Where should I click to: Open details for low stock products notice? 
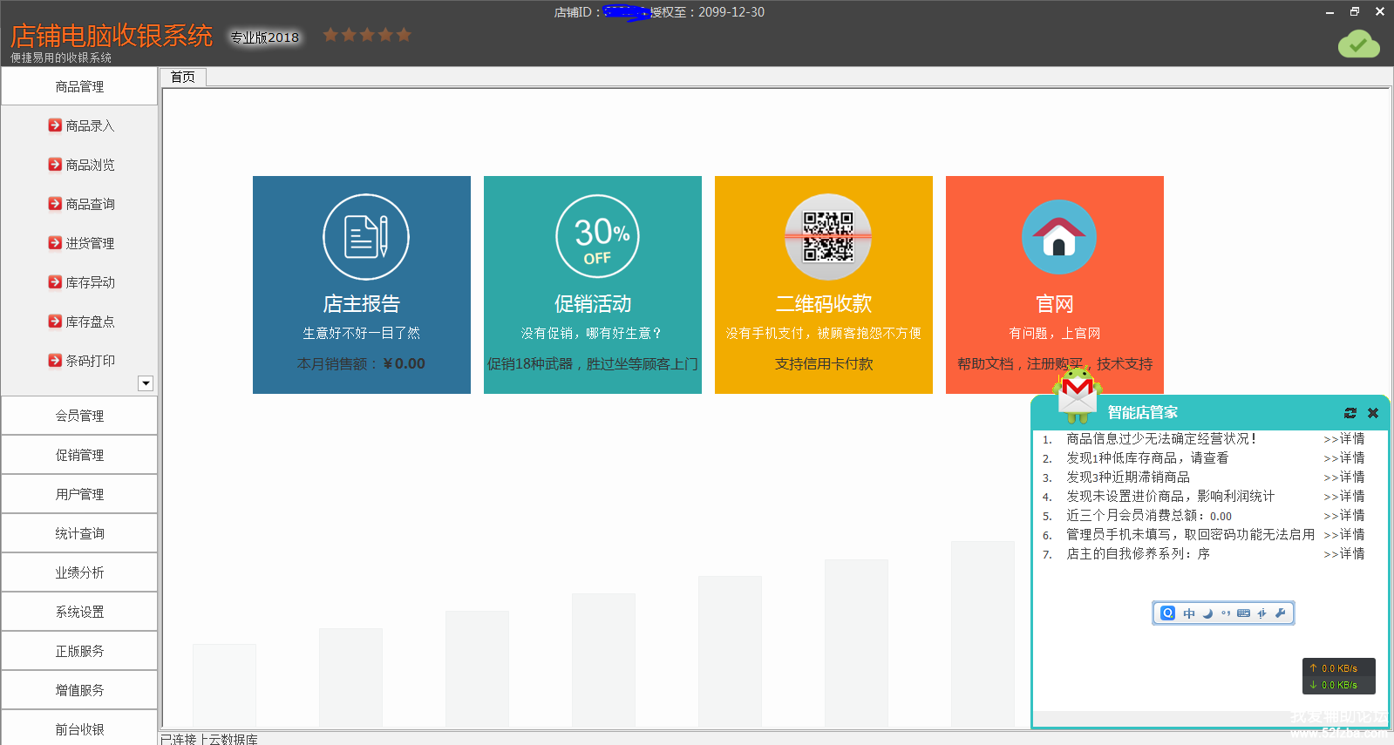[1343, 458]
